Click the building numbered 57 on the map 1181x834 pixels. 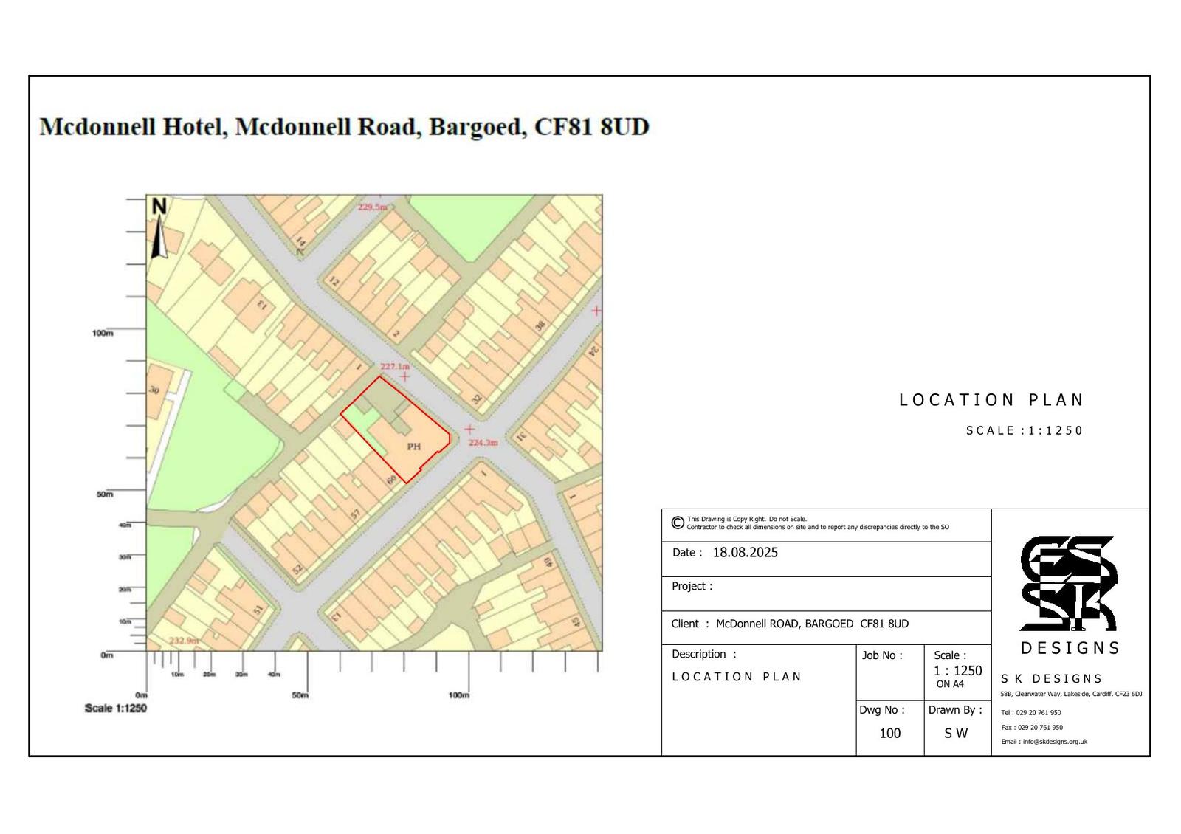[x=356, y=512]
